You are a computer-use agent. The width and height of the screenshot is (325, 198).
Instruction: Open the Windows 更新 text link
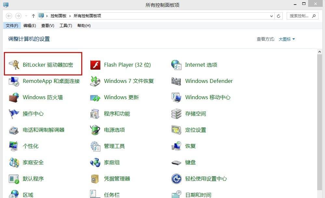pos(122,97)
